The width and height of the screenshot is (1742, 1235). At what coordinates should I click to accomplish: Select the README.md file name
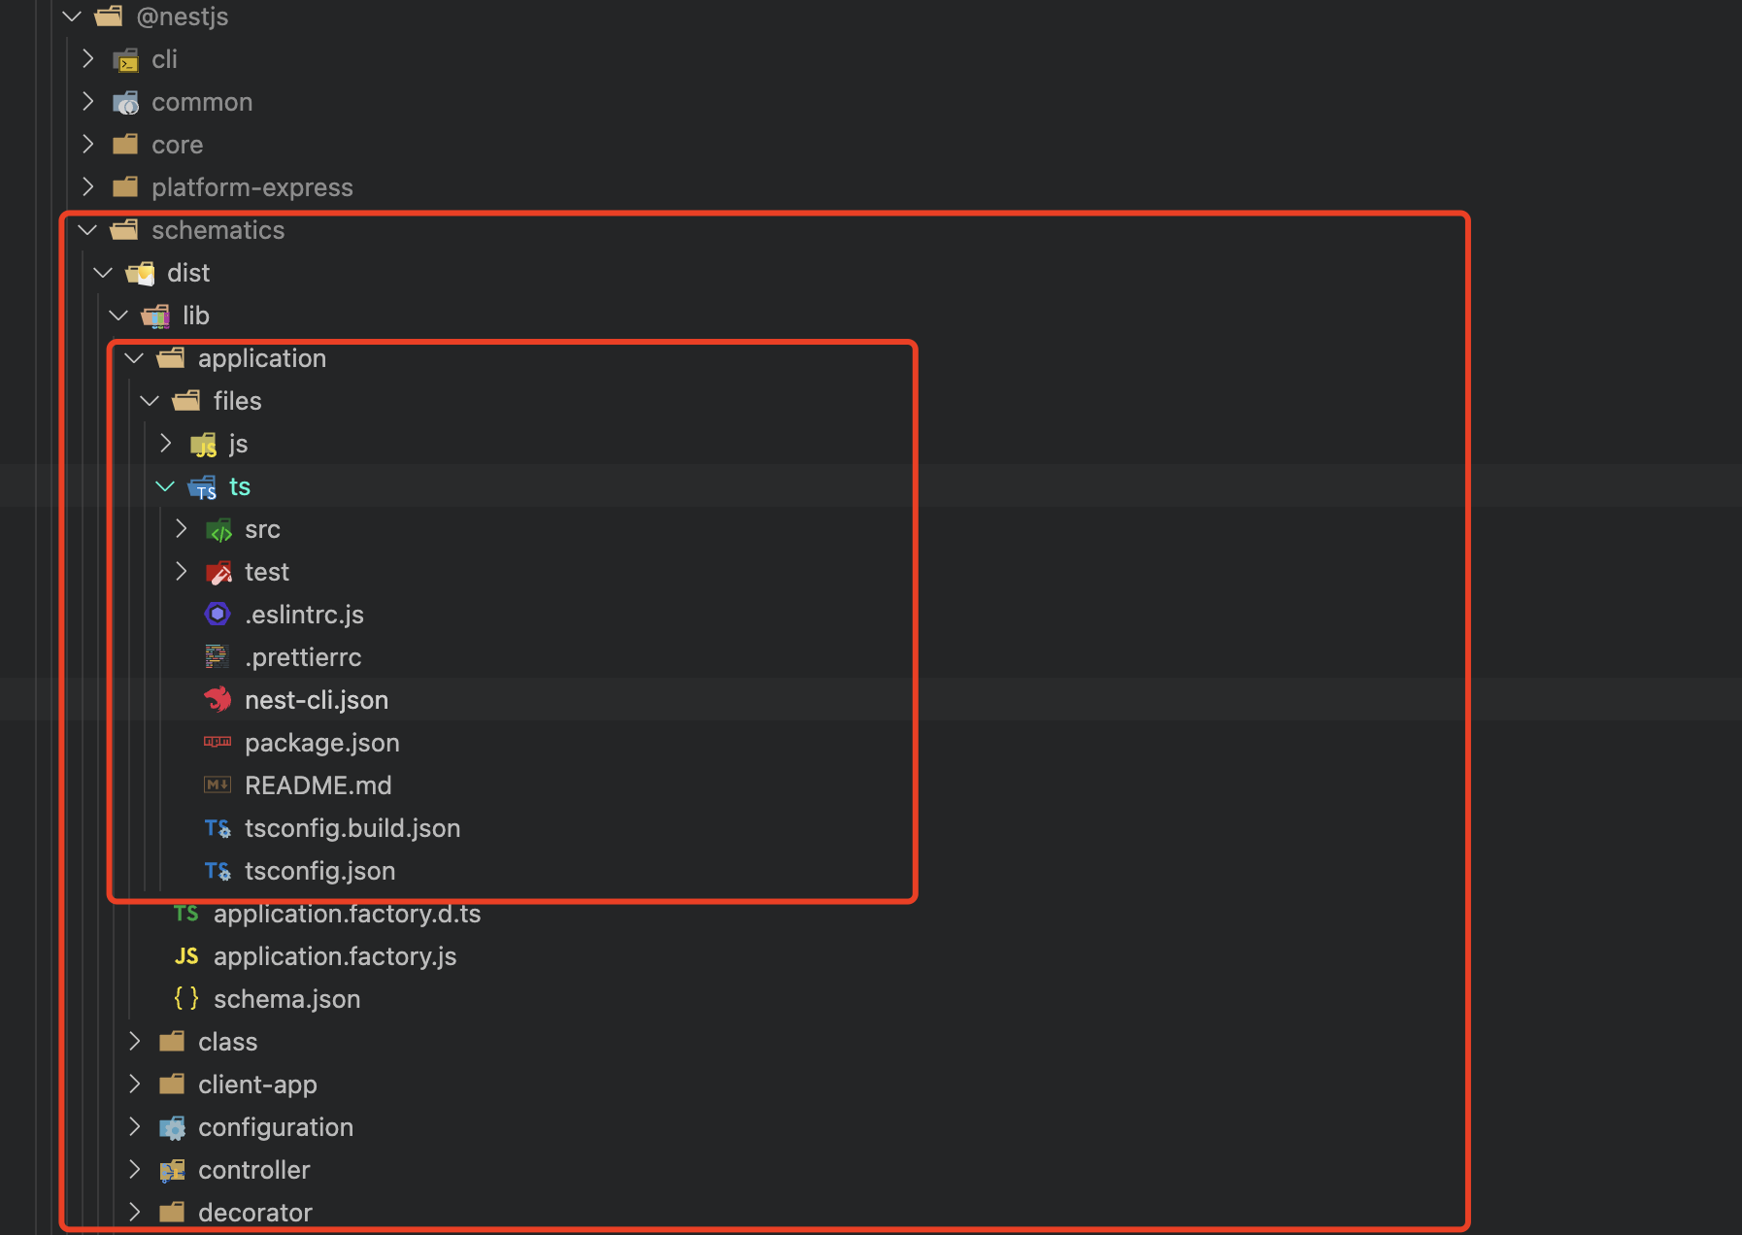(318, 785)
